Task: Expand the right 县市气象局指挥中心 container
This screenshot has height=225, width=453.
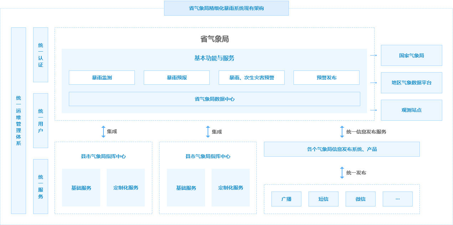Action: 208,156
